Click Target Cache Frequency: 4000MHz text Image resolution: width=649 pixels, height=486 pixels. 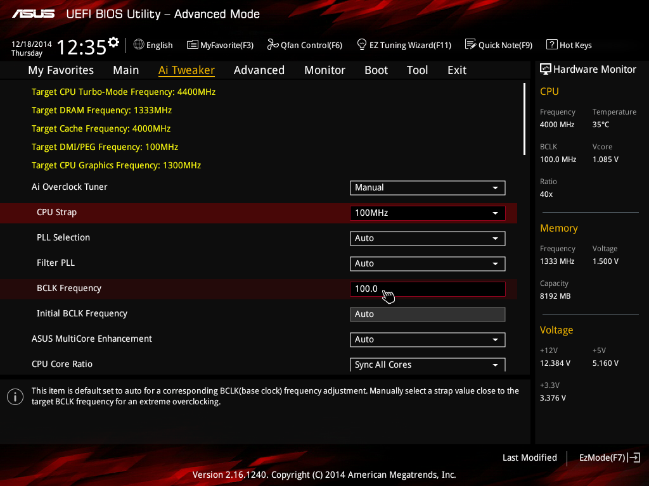[x=101, y=128]
